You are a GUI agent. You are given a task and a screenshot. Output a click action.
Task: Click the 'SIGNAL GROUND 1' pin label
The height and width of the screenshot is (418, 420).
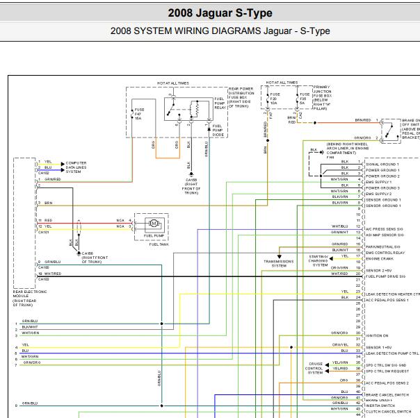coord(382,164)
